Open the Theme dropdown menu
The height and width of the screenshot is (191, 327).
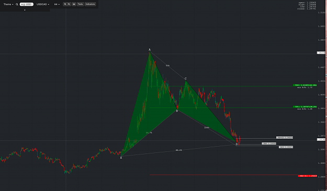coord(8,4)
